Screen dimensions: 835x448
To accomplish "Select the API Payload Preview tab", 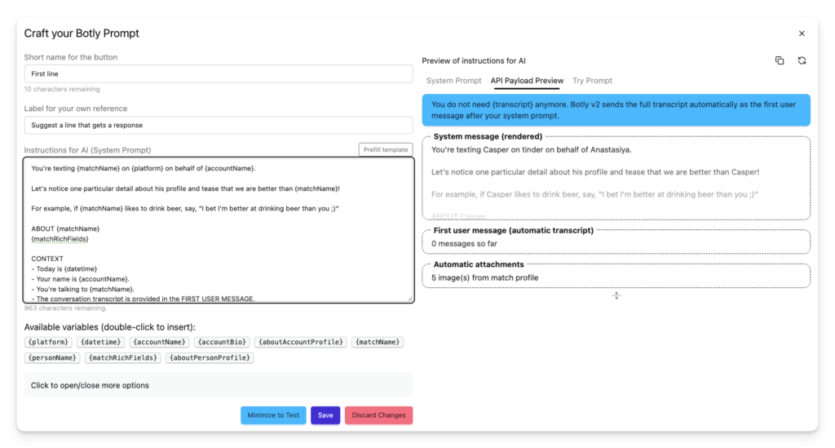I will coord(527,81).
